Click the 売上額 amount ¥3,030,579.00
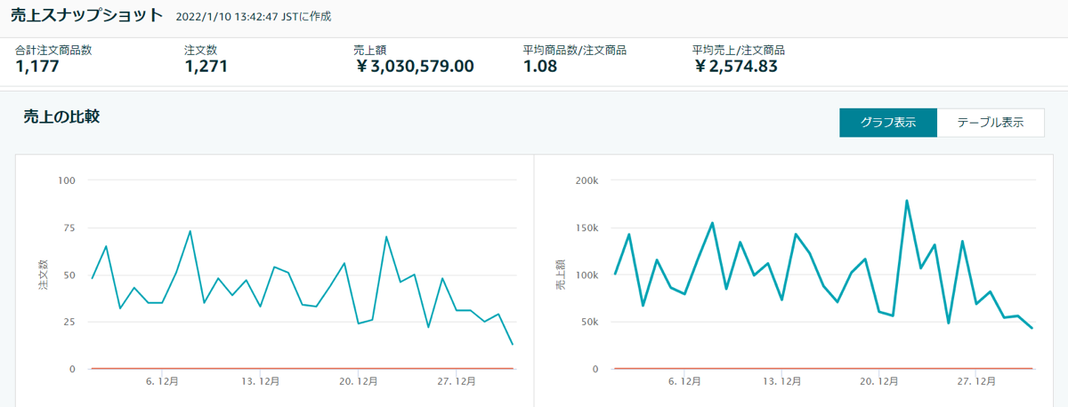The image size is (1068, 407). pos(414,66)
